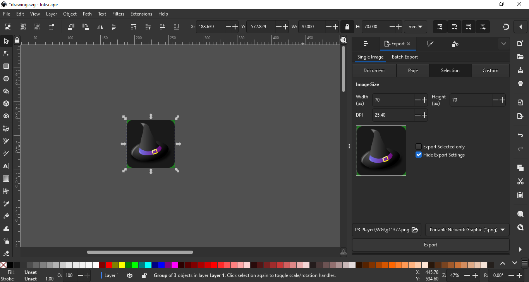Open the Object menu
The width and height of the screenshot is (529, 282).
coord(70,14)
